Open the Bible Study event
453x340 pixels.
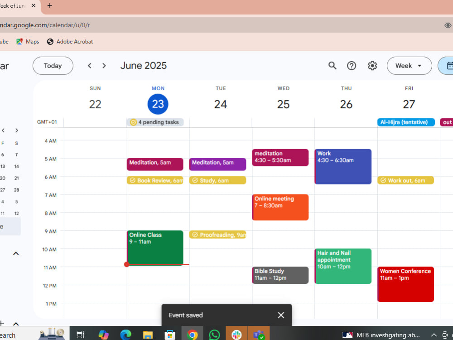click(x=280, y=275)
